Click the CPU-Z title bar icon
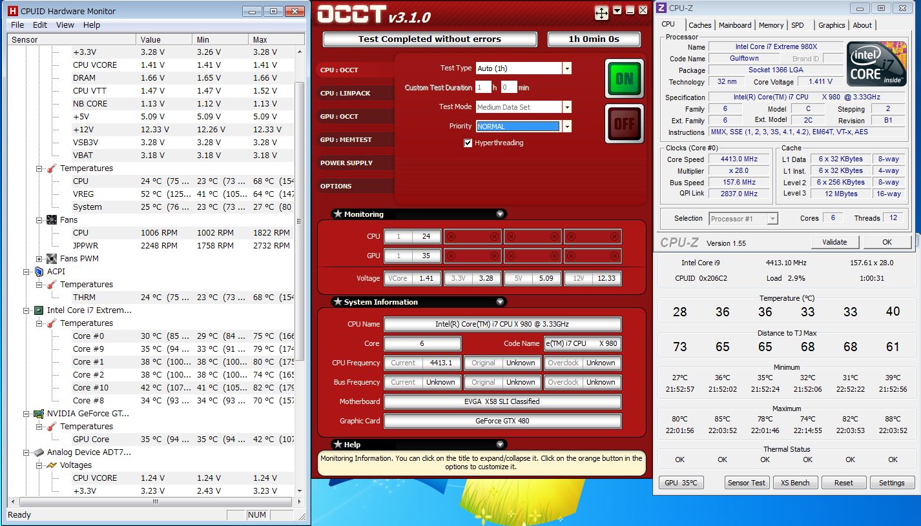921x526 pixels. click(662, 8)
